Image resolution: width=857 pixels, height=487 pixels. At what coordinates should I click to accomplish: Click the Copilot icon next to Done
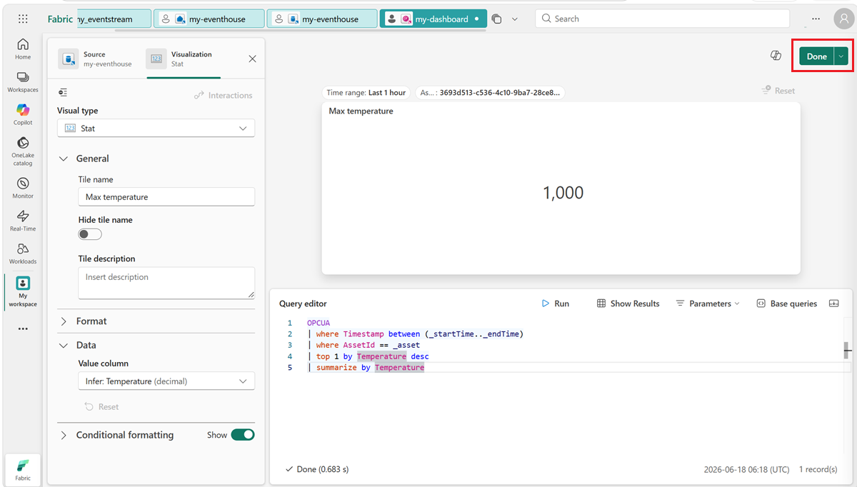[x=776, y=56]
